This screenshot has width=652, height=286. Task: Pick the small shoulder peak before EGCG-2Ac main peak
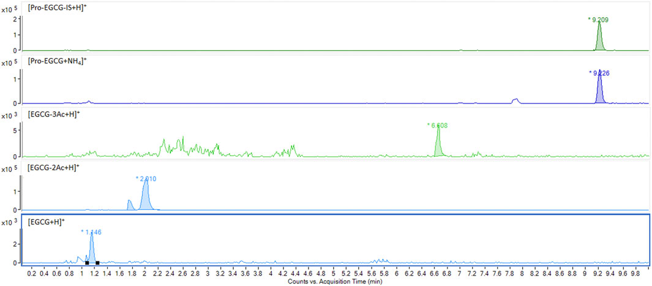[130, 205]
